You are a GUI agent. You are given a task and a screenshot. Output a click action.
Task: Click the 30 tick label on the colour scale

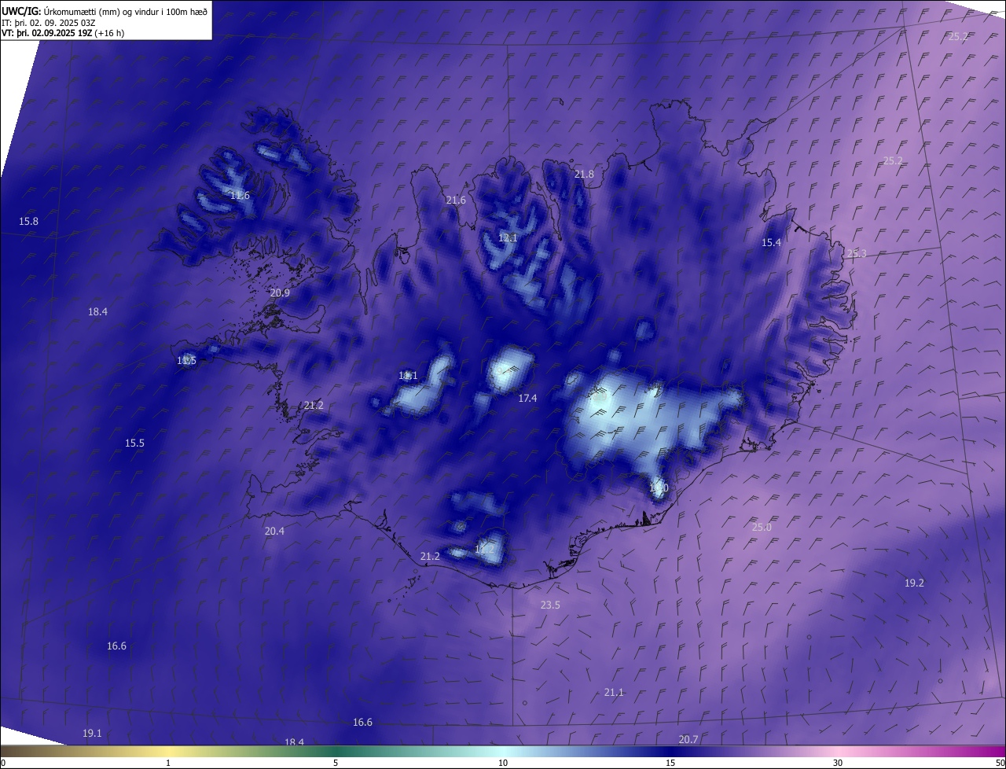[838, 763]
